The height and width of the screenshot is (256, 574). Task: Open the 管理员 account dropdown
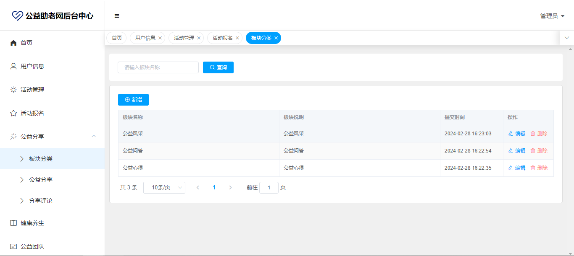tap(552, 16)
